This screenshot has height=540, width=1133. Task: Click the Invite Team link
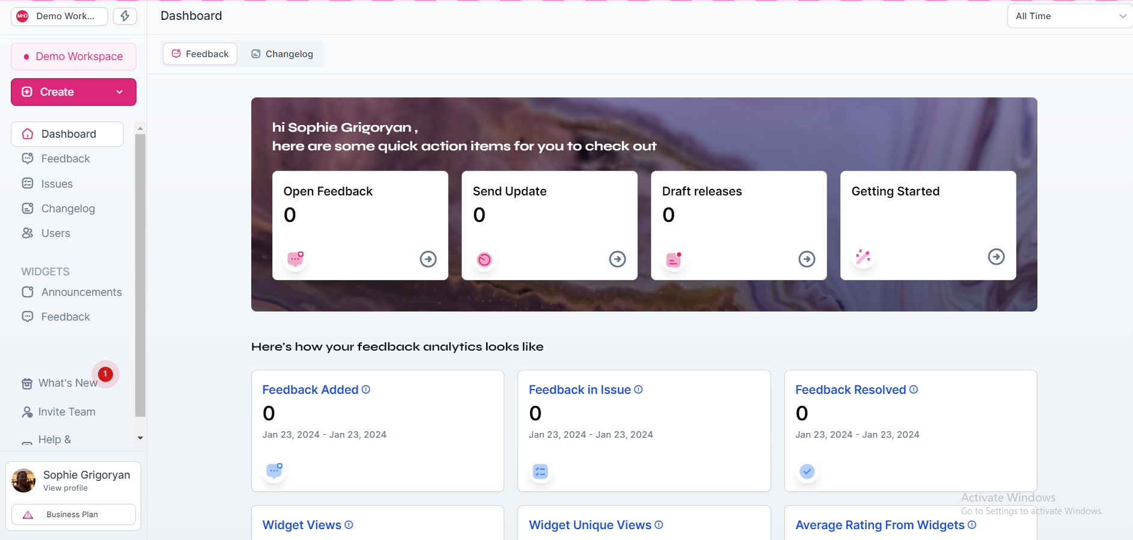tap(66, 412)
